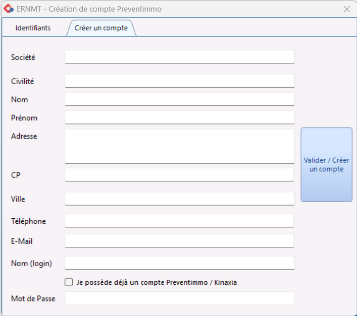The width and height of the screenshot is (357, 316).
Task: Select the Créer un compte tab
Action: (x=101, y=28)
